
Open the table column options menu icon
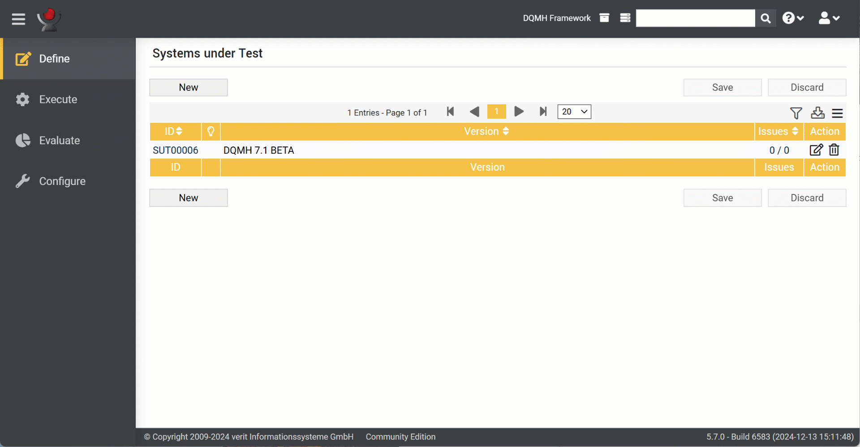(x=837, y=113)
